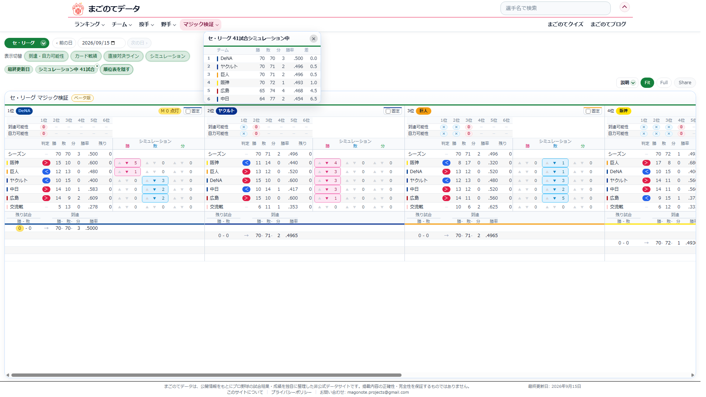Open まごのてクイズ link
The height and width of the screenshot is (397, 706).
(x=565, y=24)
